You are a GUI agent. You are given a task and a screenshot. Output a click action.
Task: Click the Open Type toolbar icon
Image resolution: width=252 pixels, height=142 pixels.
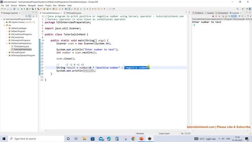[x=54, y=9]
